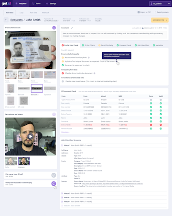Click green Valid status icon in Personal code row

click(161, 129)
